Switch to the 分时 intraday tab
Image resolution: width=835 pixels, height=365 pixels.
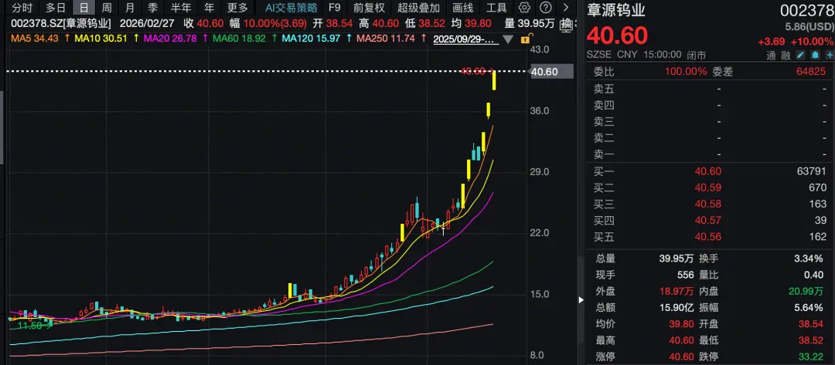click(x=22, y=8)
